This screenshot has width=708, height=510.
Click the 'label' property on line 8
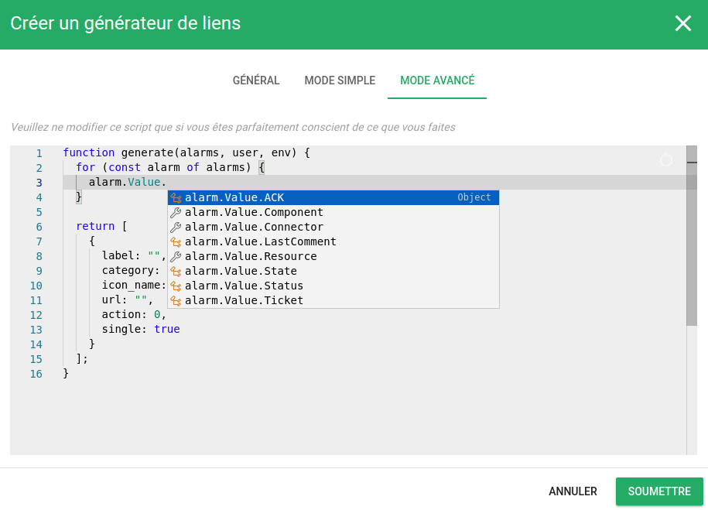pos(118,255)
